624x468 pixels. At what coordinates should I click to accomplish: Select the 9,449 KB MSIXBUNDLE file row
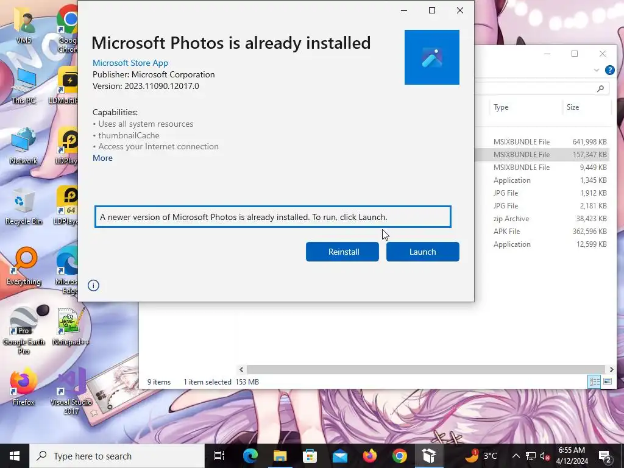[x=542, y=167]
